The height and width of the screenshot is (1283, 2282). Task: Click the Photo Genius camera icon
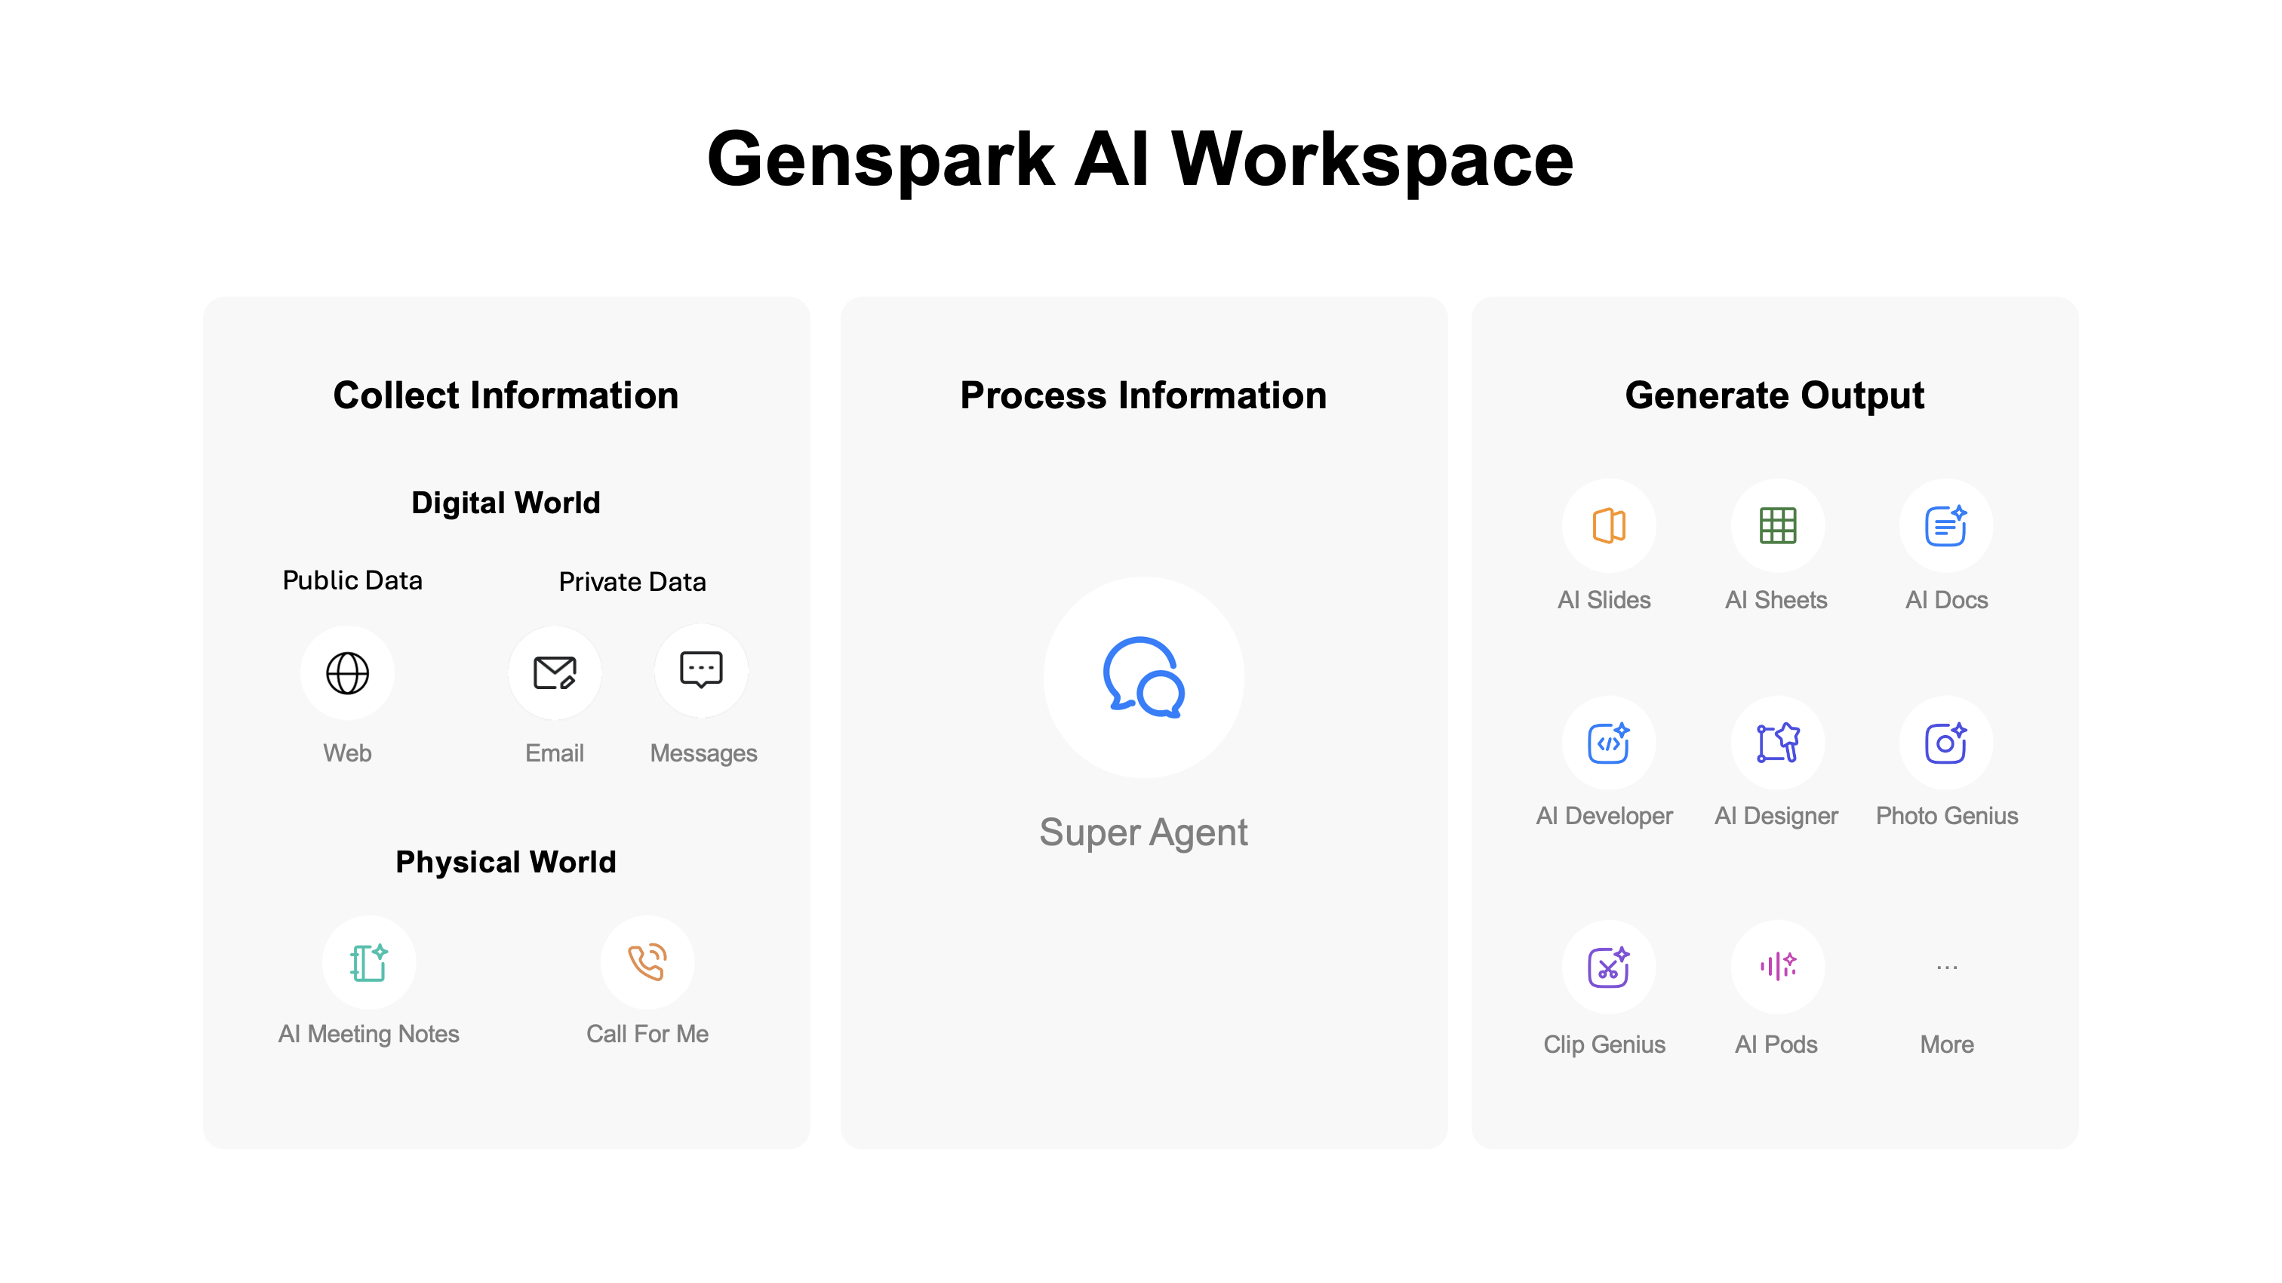pyautogui.click(x=1946, y=742)
